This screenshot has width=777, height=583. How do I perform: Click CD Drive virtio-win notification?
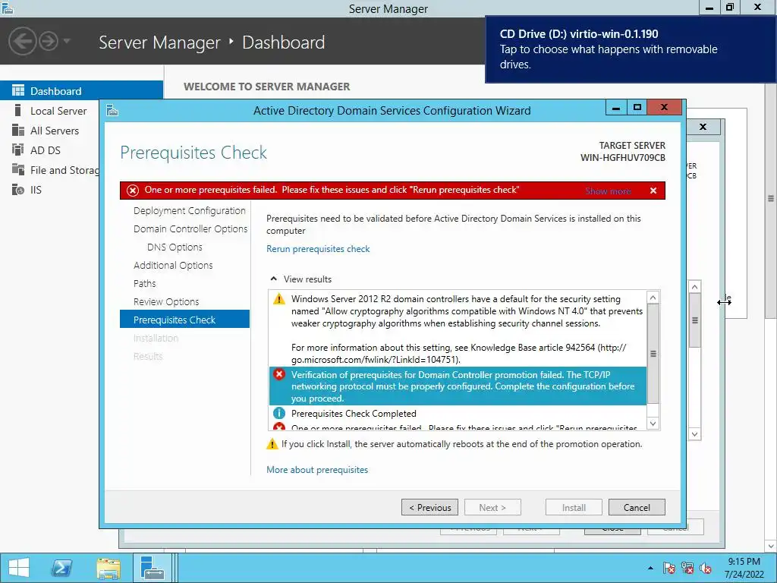point(631,49)
